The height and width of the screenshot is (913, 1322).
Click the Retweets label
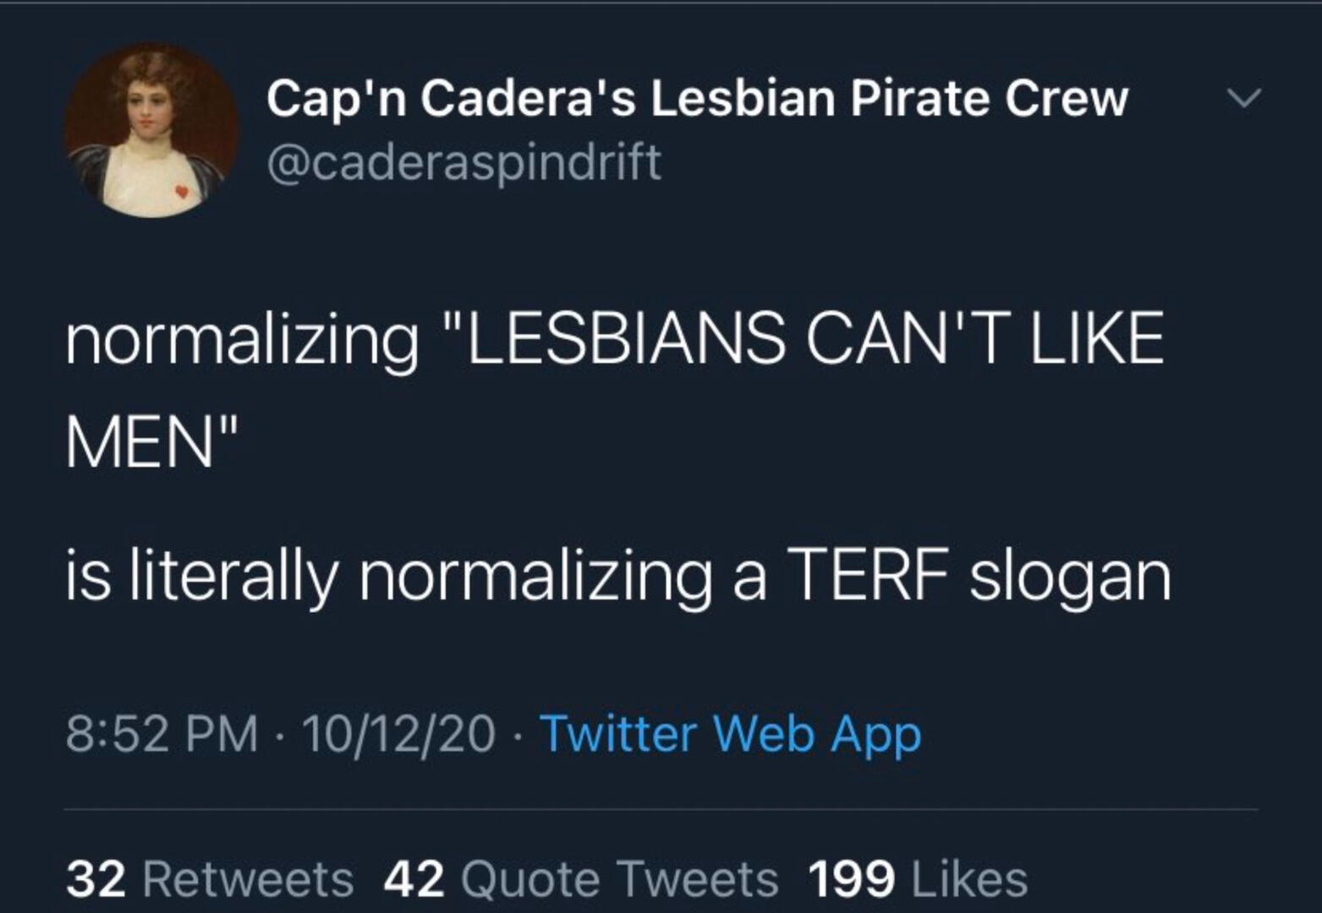248,879
